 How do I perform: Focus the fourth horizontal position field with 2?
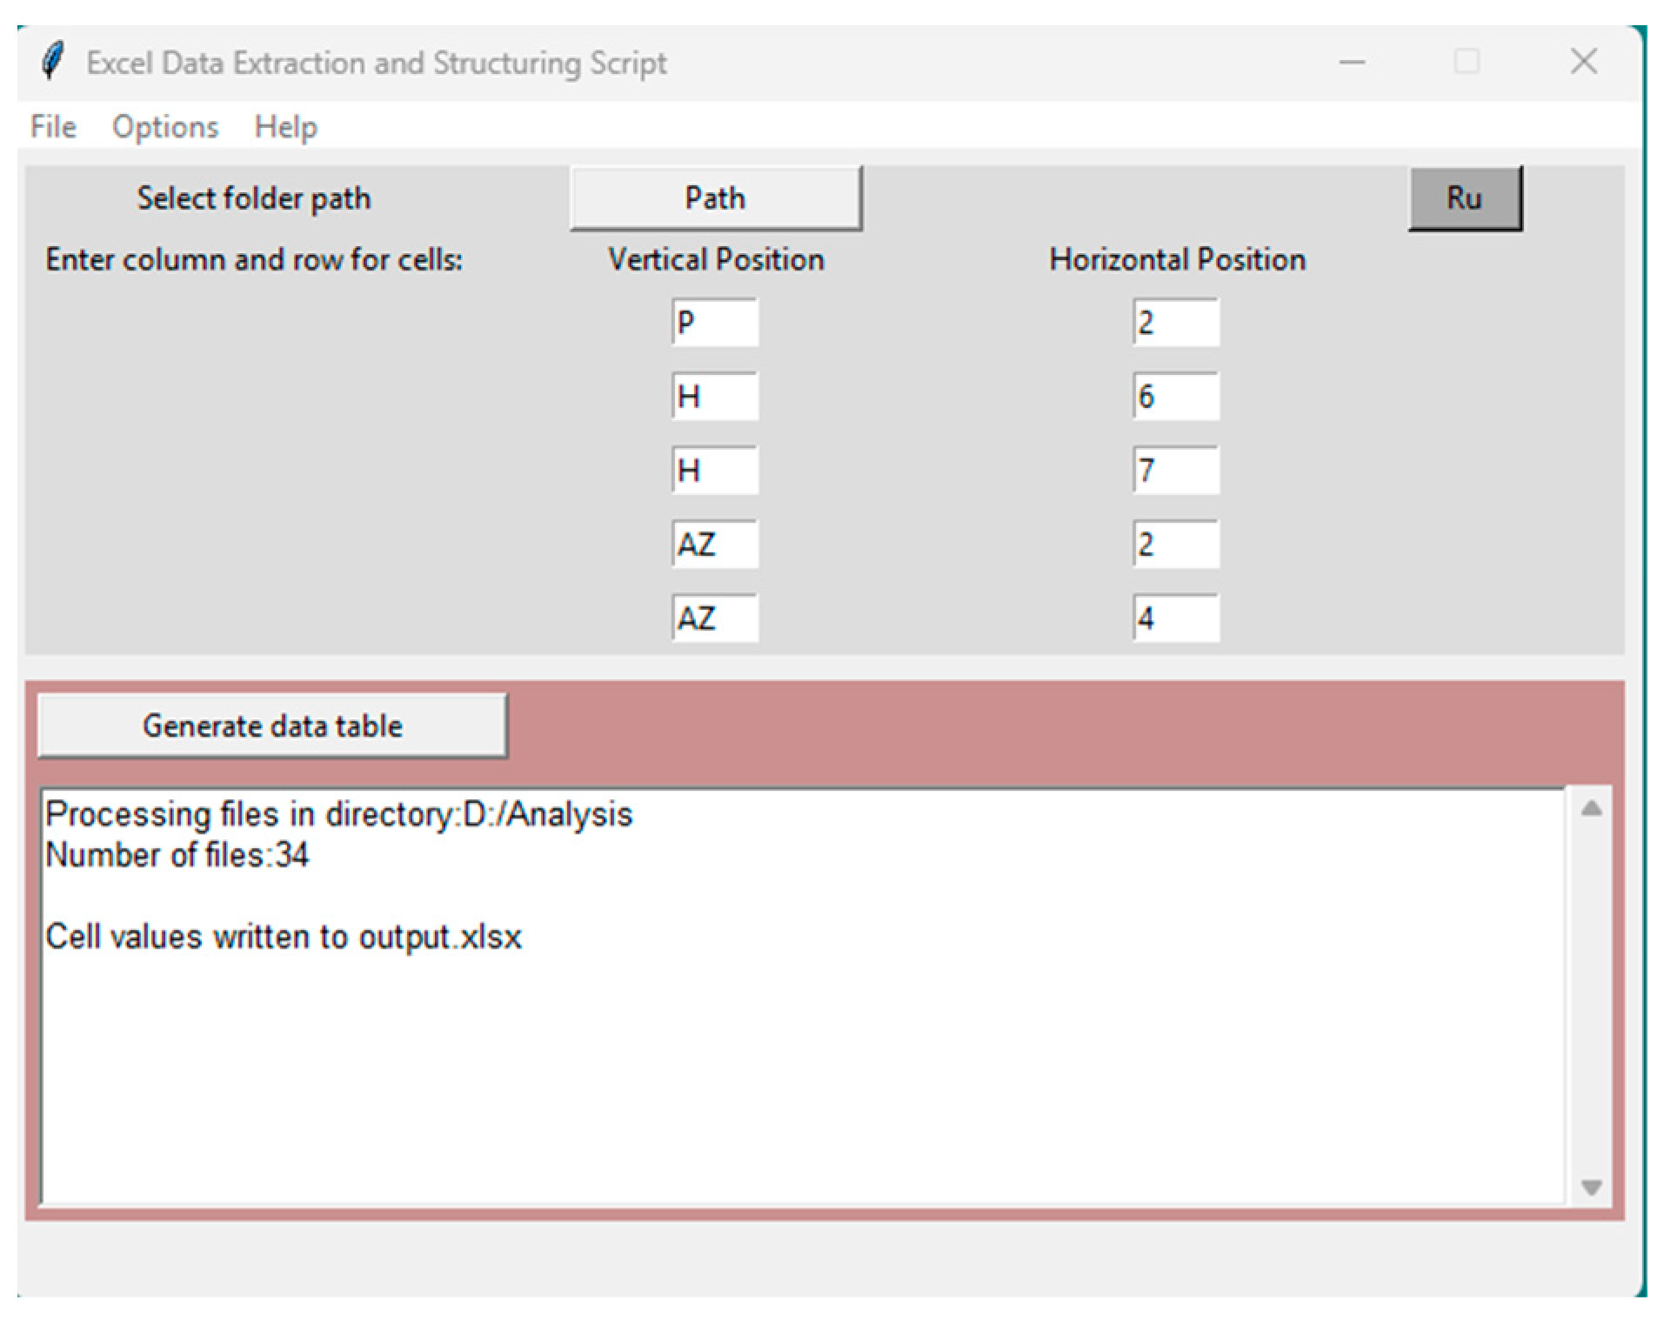pos(1175,545)
